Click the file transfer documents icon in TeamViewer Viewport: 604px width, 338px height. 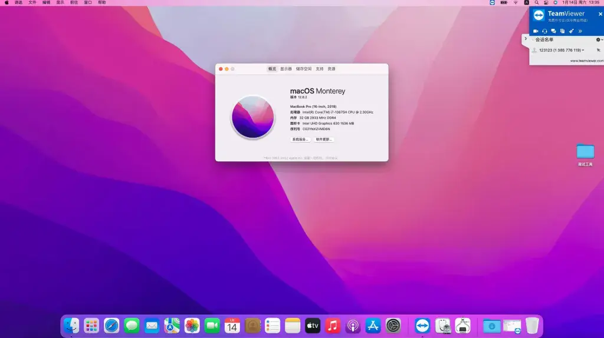click(562, 31)
